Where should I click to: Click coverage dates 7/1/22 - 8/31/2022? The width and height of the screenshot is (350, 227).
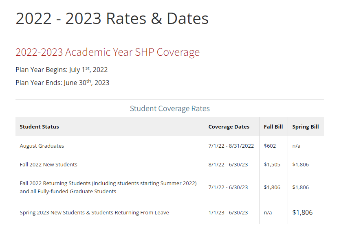pyautogui.click(x=231, y=146)
